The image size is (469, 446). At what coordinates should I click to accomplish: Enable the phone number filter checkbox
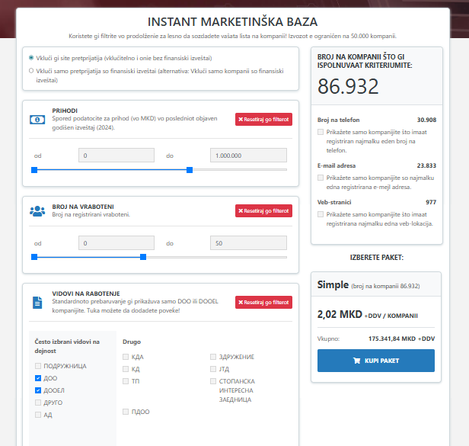click(321, 132)
